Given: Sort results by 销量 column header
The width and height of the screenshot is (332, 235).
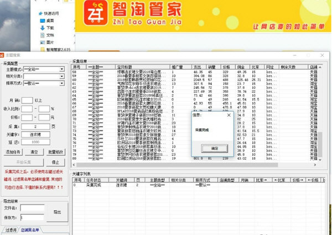Looking at the screenshot, I should pos(214,67).
